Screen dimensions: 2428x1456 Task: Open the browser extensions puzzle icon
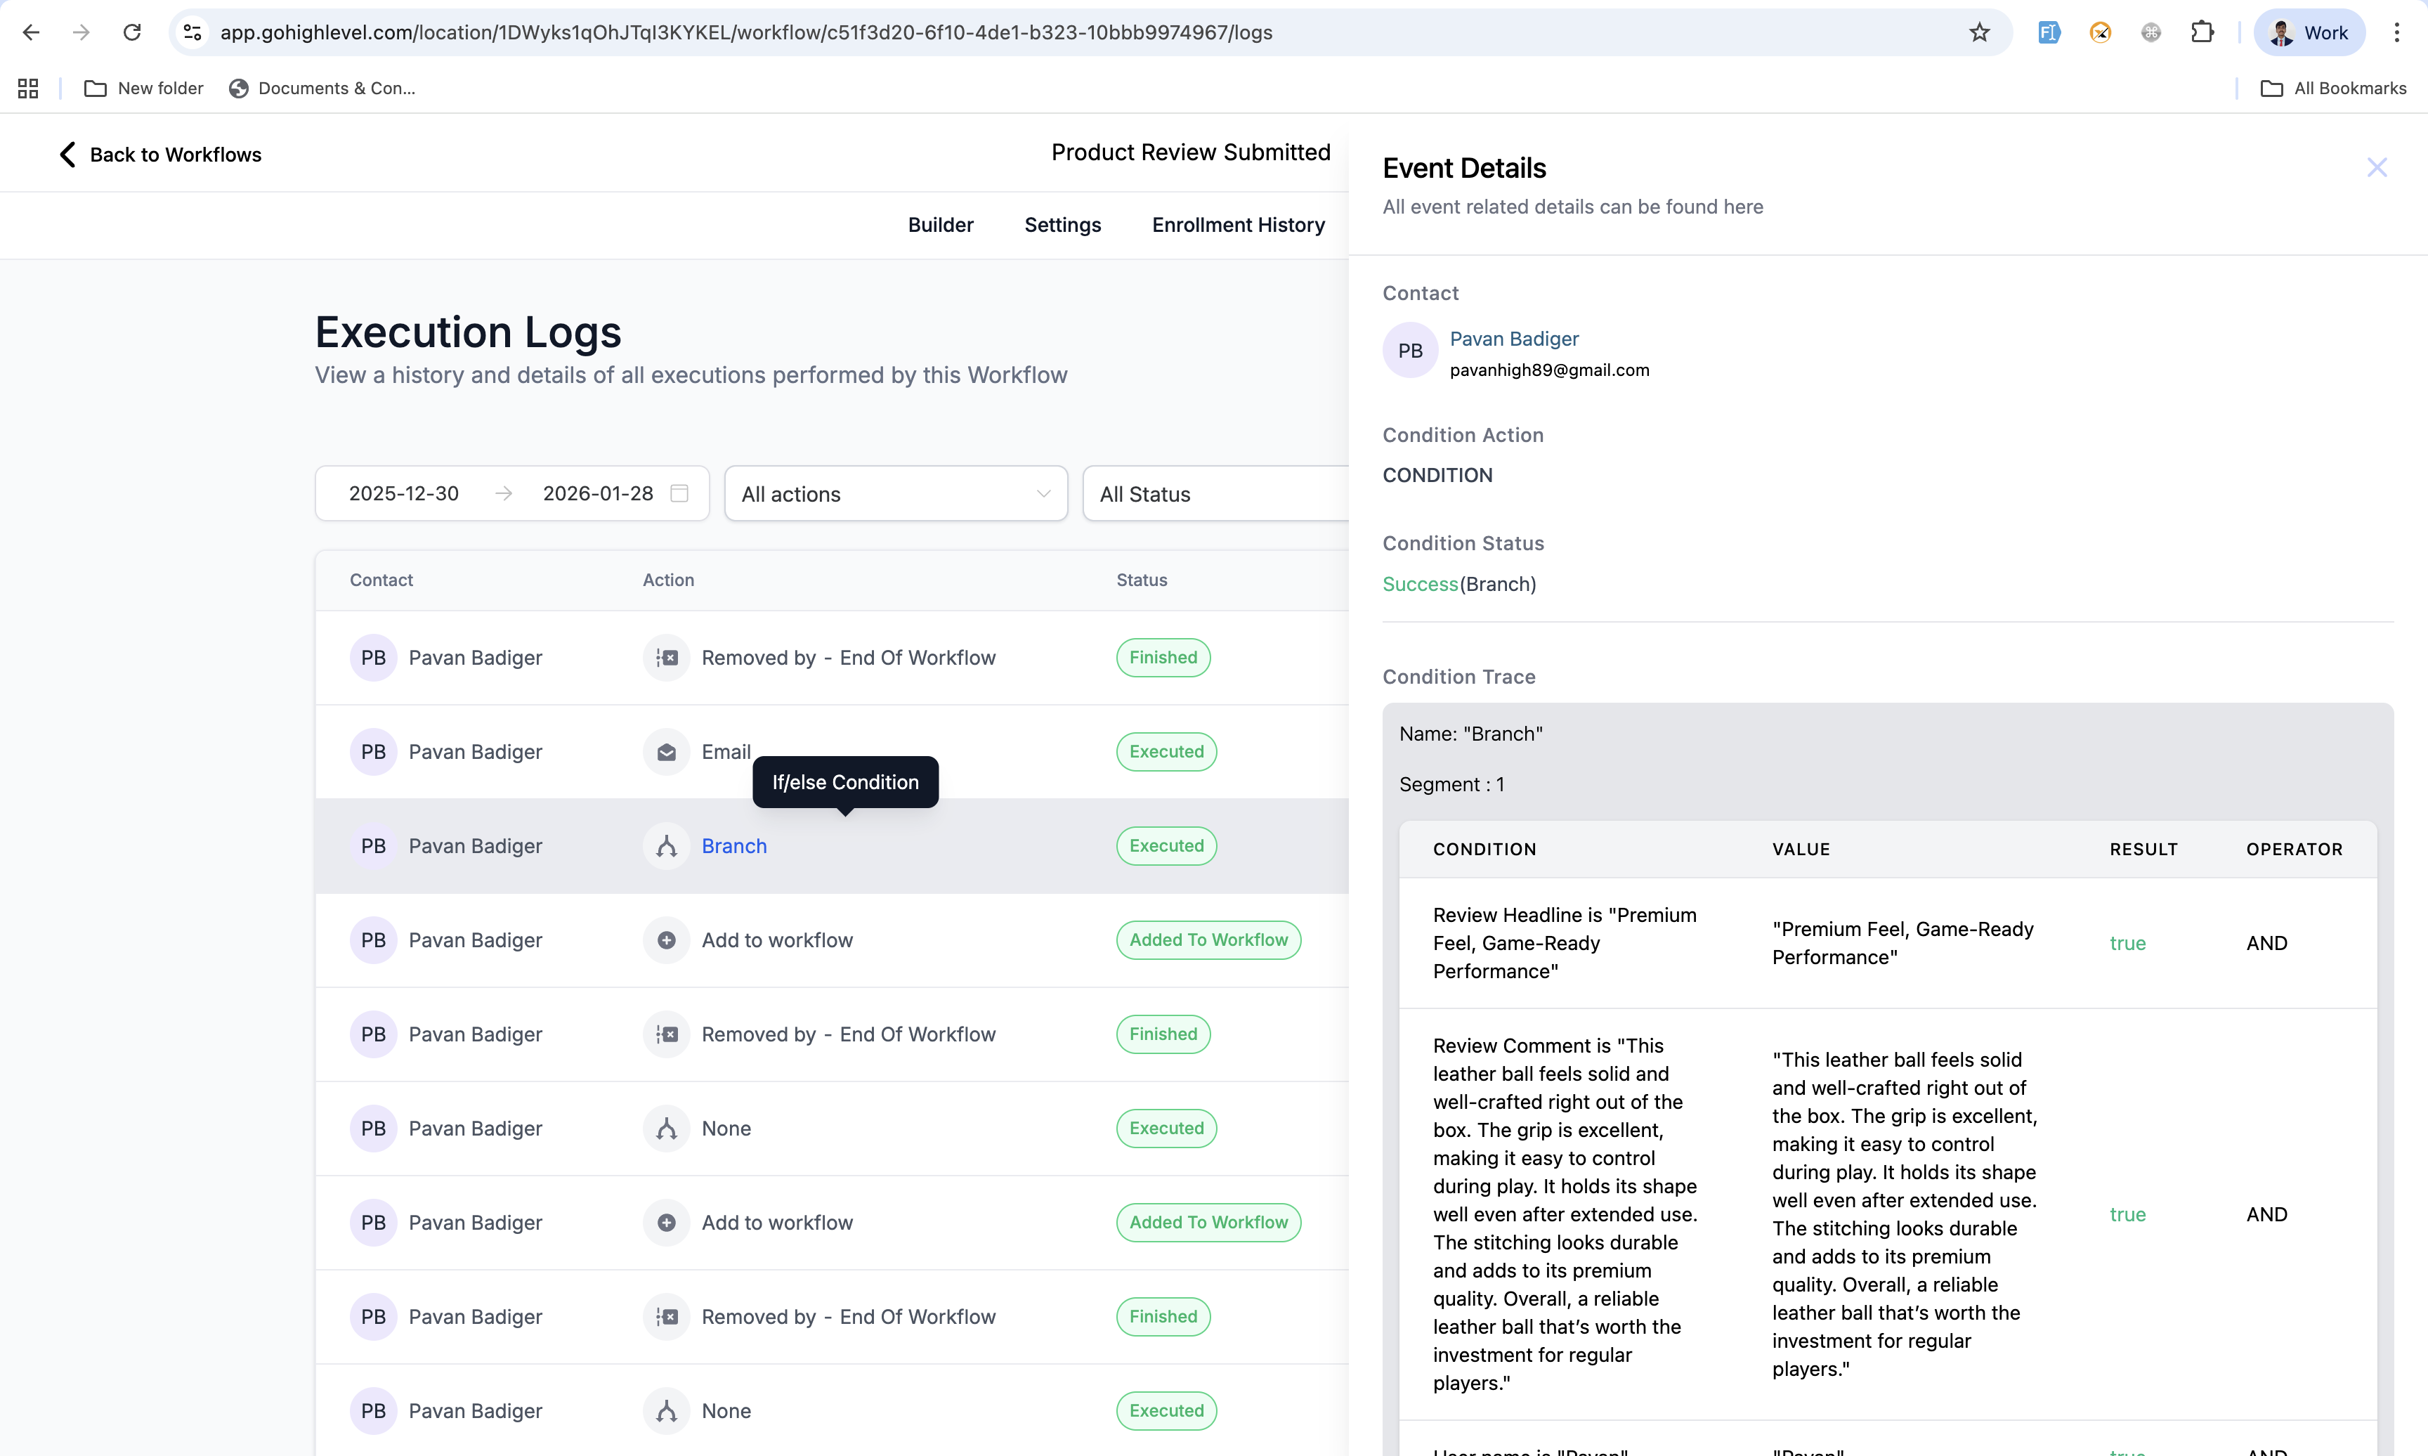click(2202, 32)
